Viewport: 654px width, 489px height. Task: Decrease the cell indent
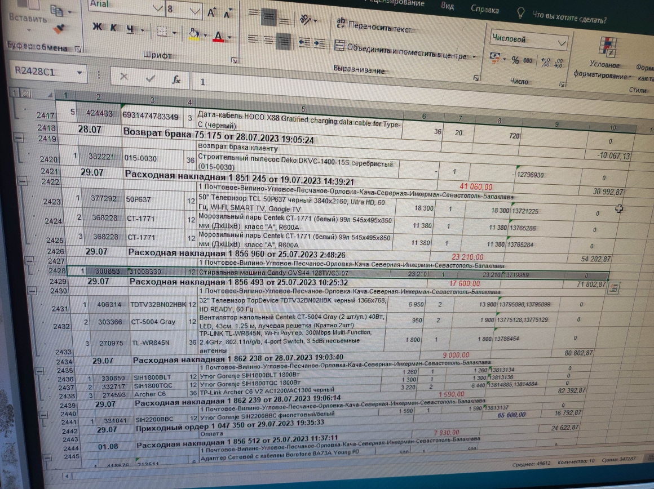click(x=304, y=42)
